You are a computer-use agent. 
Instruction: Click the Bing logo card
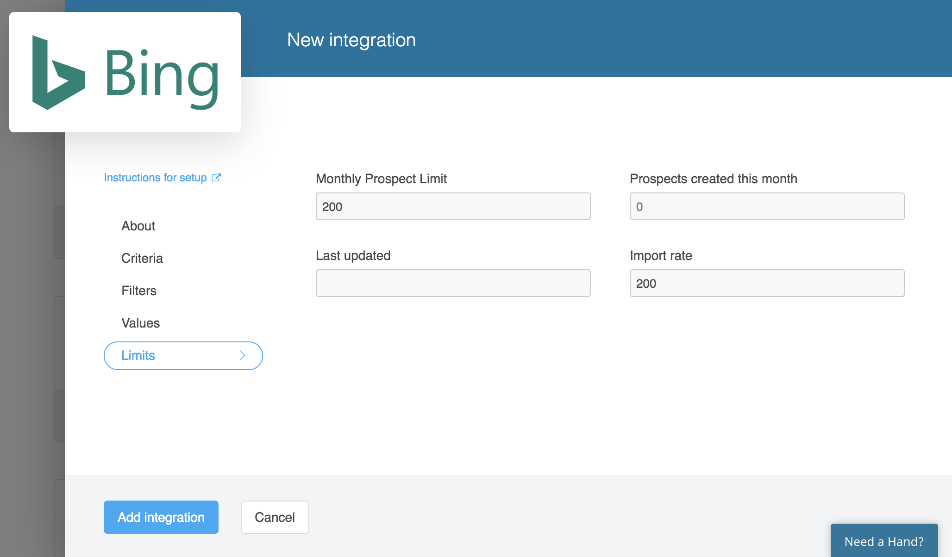click(x=125, y=72)
